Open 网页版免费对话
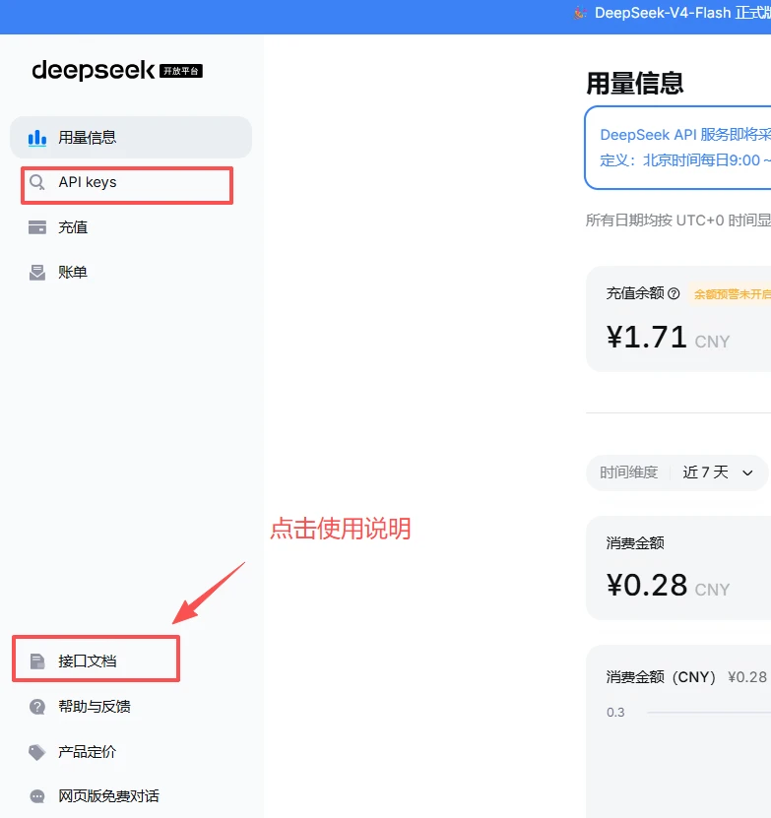The width and height of the screenshot is (771, 818). pyautogui.click(x=131, y=796)
